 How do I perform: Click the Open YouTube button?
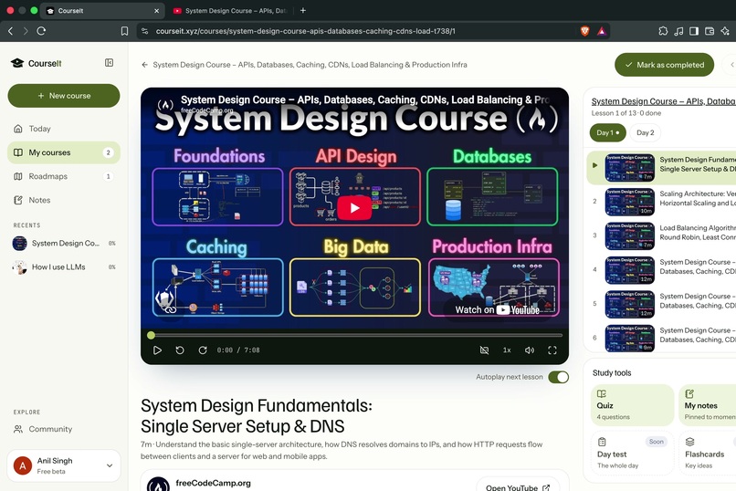point(518,486)
